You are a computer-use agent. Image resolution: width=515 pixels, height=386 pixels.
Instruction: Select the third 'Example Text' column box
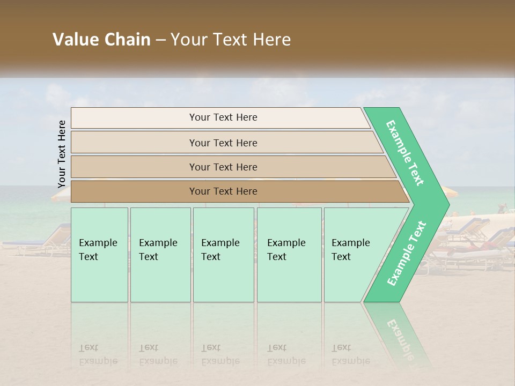[x=224, y=255]
